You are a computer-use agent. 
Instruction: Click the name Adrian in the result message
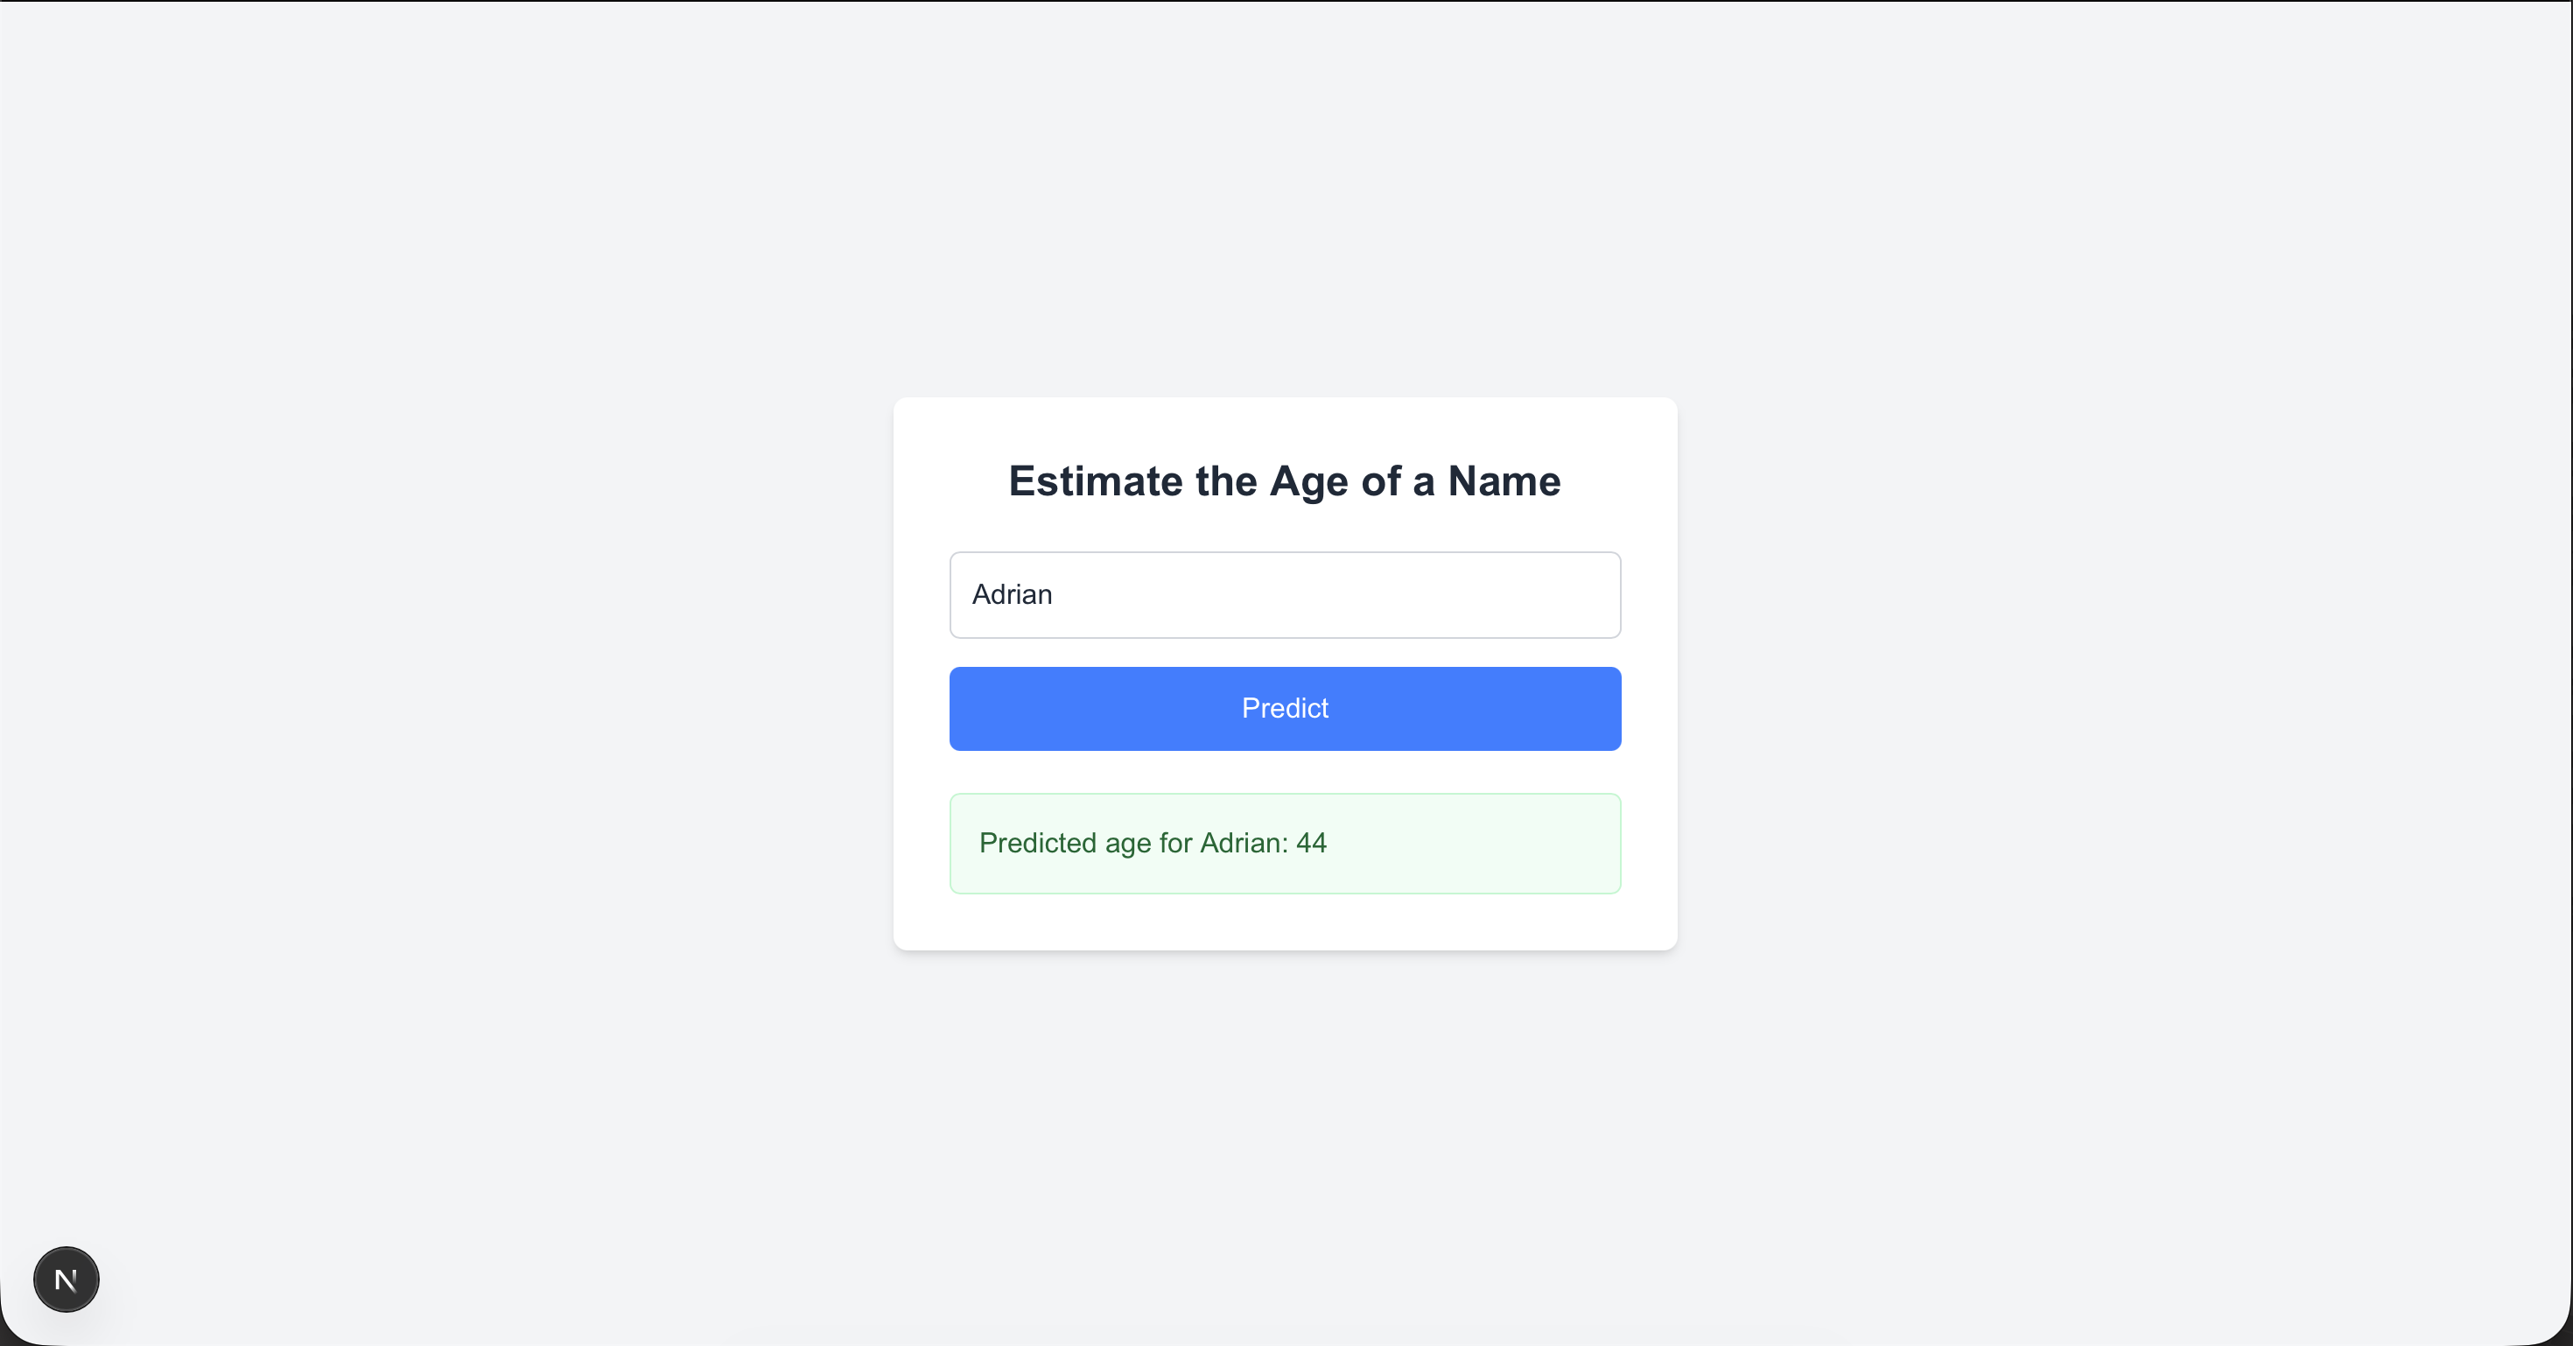(1242, 844)
